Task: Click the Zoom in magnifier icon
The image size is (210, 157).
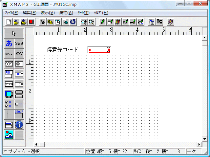Action: coord(84,22)
